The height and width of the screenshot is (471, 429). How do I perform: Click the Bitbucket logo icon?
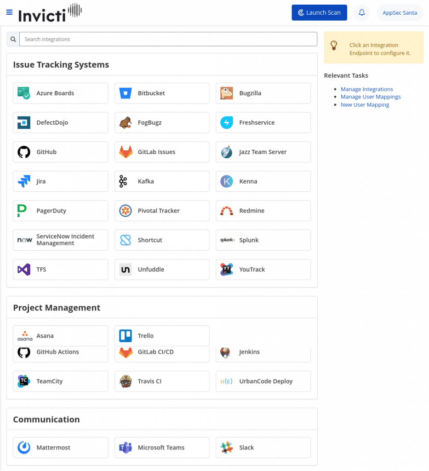tap(126, 93)
